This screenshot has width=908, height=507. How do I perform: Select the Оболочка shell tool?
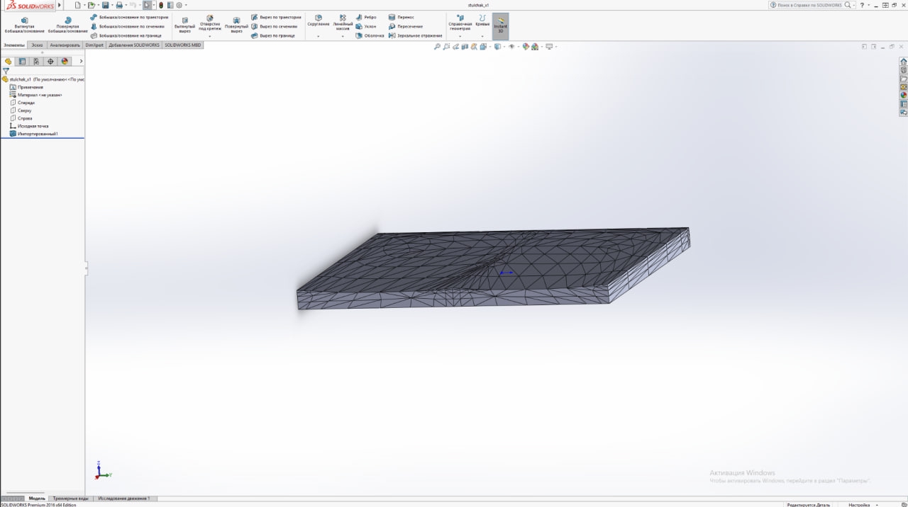click(x=370, y=35)
